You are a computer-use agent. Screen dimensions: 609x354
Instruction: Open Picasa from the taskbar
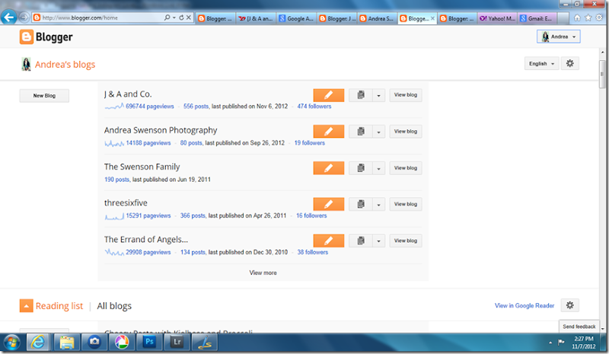[122, 342]
